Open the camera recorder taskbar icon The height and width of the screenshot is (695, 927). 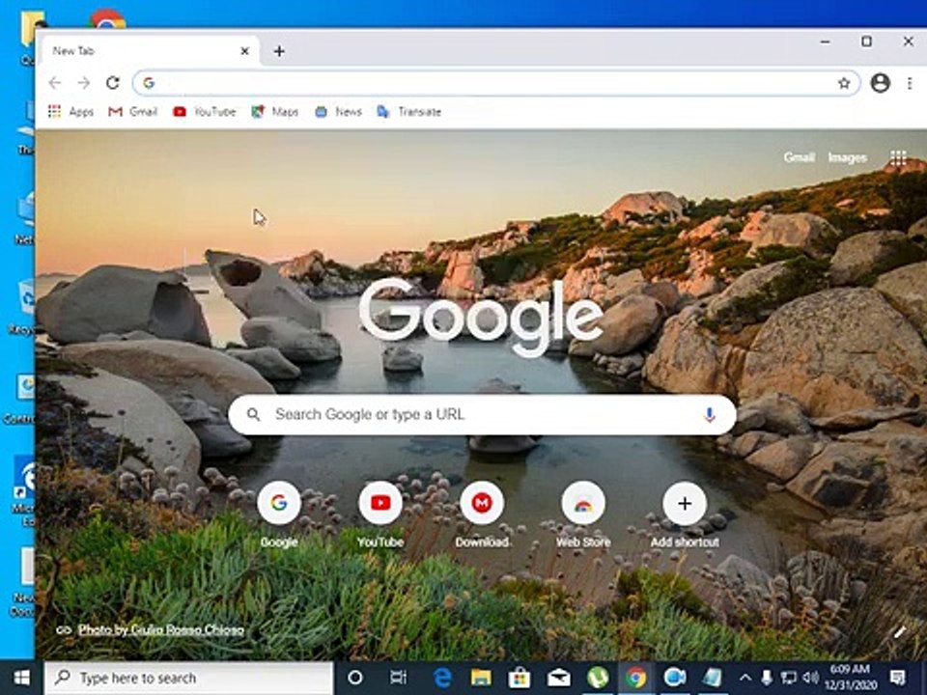click(674, 678)
